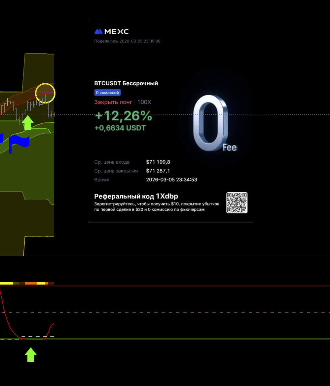Click the blue "0 комиссий" badge
Screen dimensions: 330x386
click(x=107, y=93)
